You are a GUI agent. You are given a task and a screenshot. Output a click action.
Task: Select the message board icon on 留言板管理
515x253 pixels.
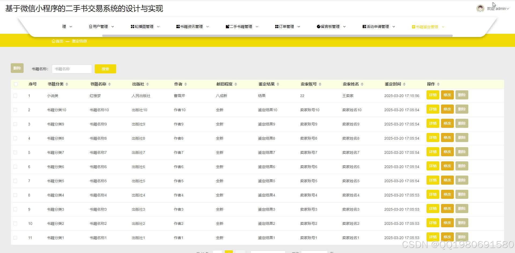319,26
